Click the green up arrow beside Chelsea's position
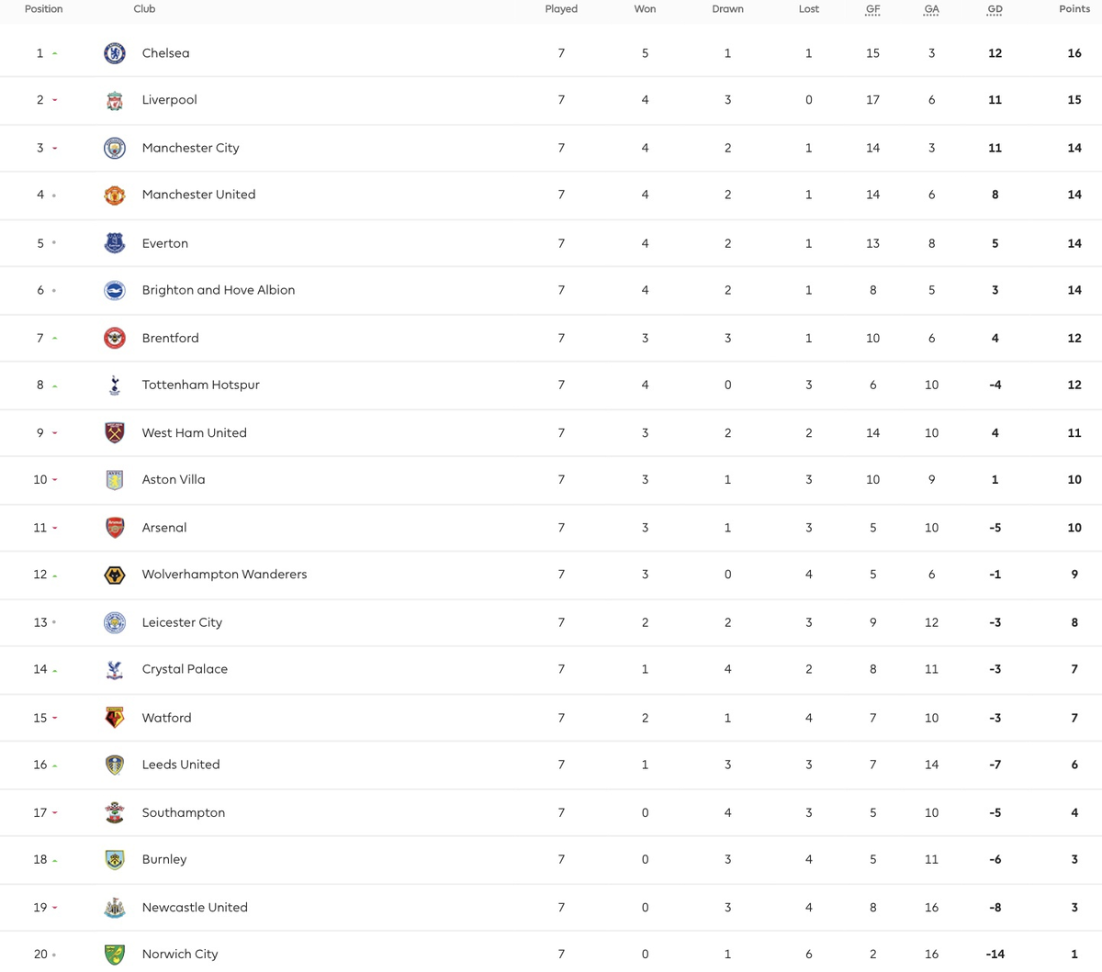Viewport: 1102px width, 972px height. click(x=55, y=54)
